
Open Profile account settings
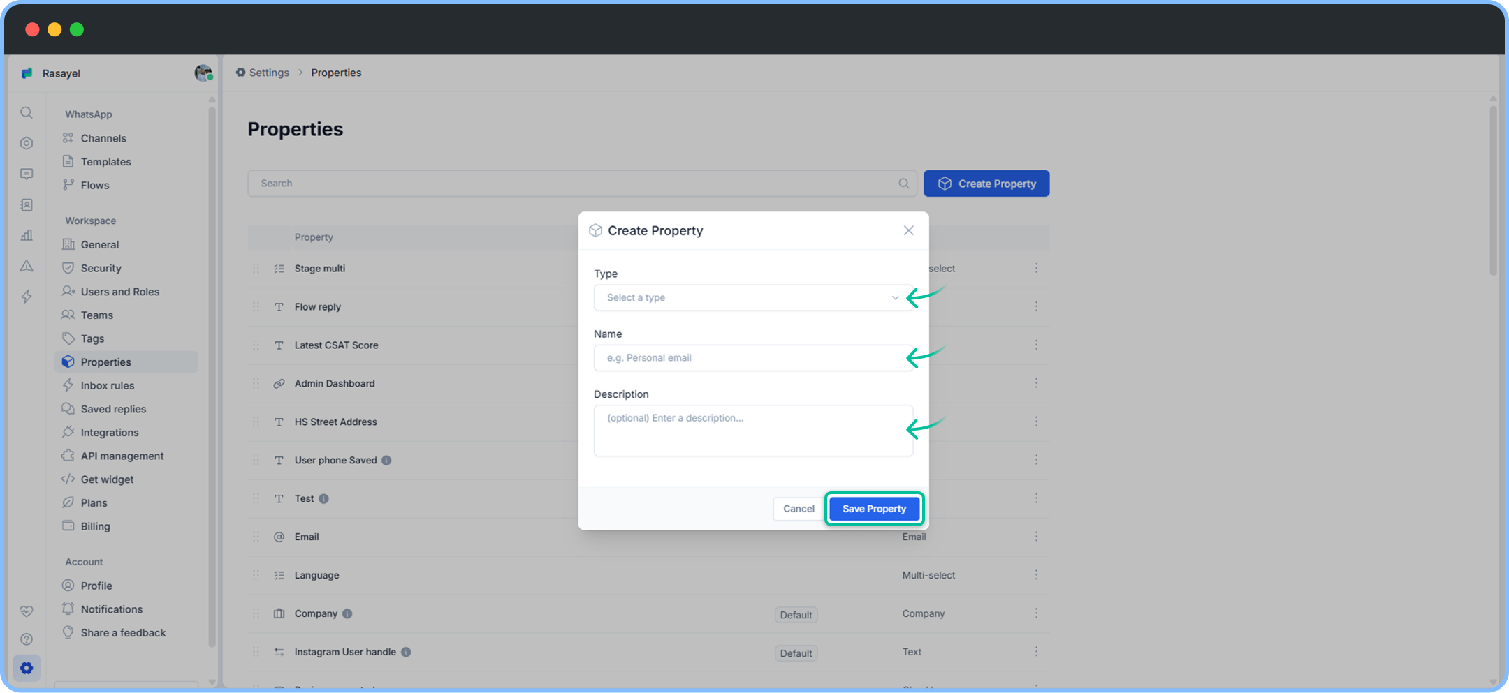click(96, 586)
